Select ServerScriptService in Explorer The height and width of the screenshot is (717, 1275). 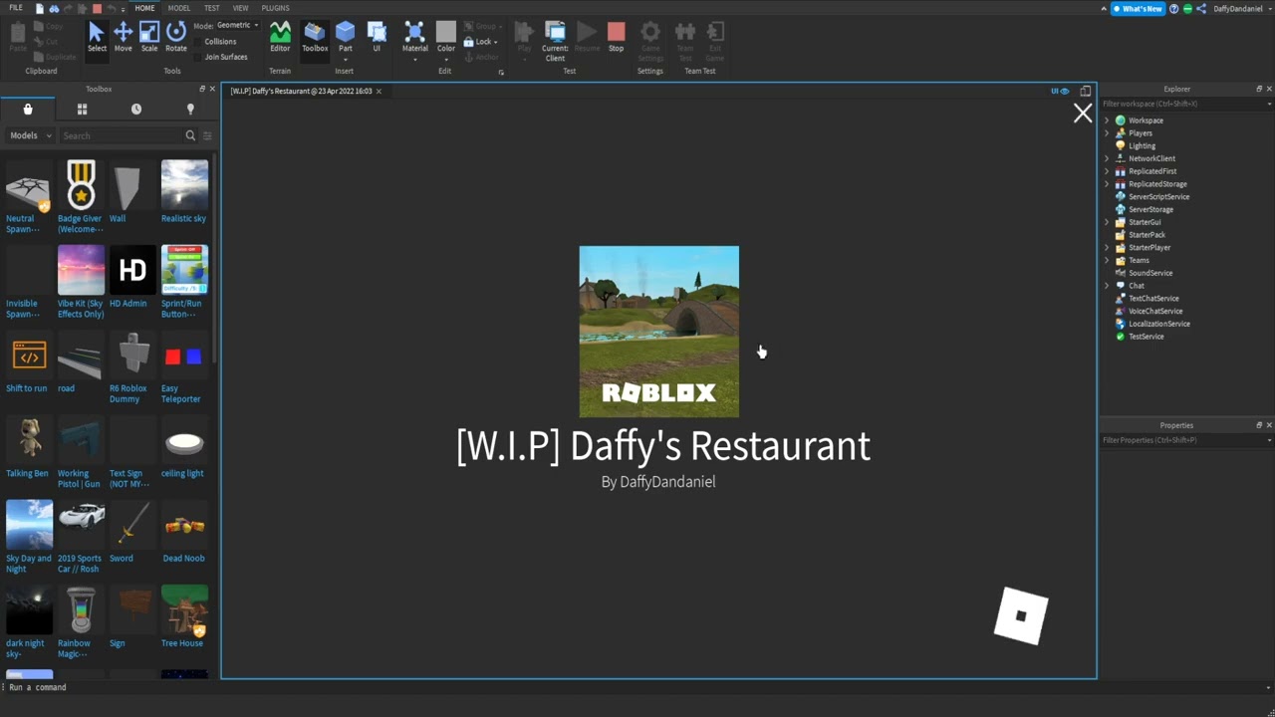click(x=1152, y=197)
